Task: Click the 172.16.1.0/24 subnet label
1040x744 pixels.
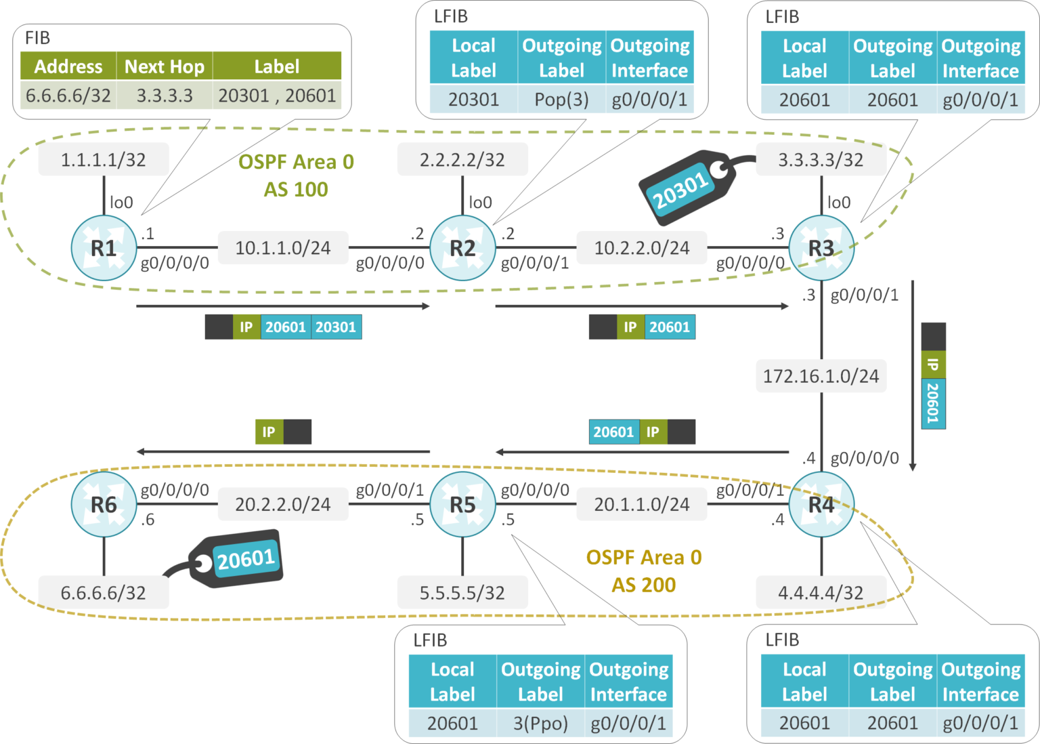Action: [821, 376]
